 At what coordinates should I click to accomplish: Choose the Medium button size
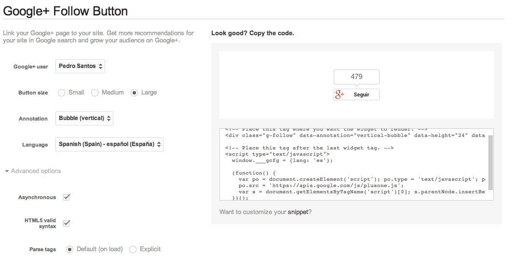(95, 93)
